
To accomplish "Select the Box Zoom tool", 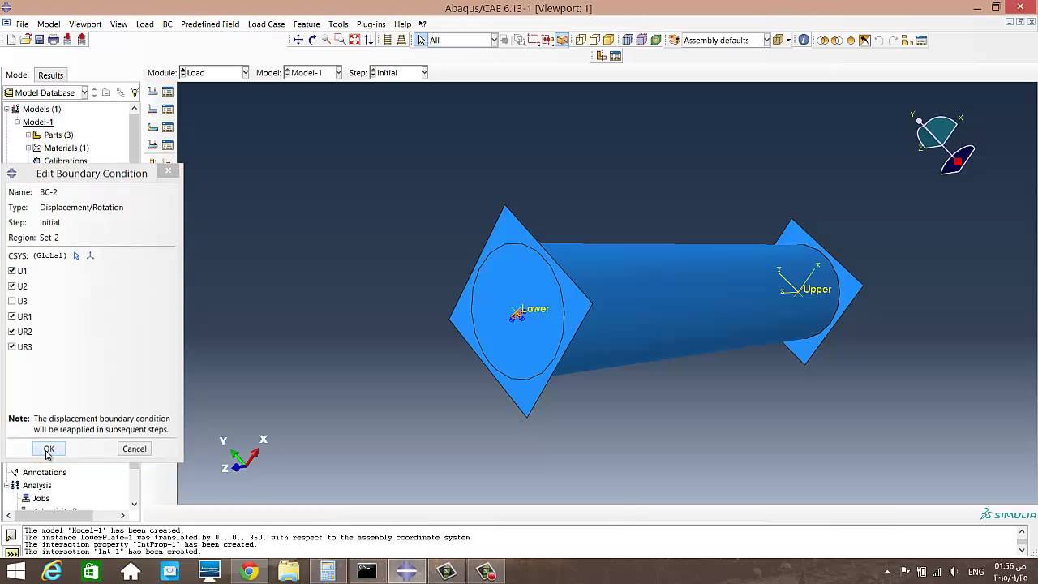I will point(340,40).
